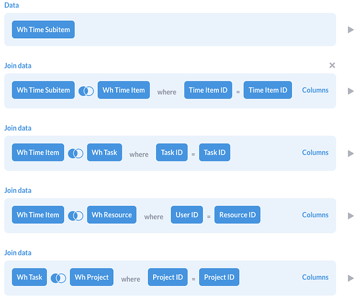Preview results of the Data step
The height and width of the screenshot is (308, 359).
(350, 30)
